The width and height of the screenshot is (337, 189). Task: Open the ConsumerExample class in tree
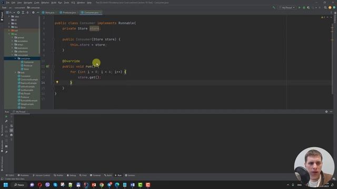(28, 79)
